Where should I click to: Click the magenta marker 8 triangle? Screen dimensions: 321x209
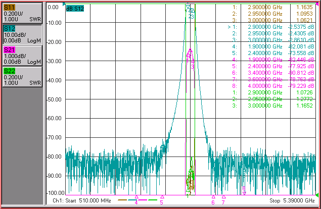pyautogui.click(x=244, y=193)
